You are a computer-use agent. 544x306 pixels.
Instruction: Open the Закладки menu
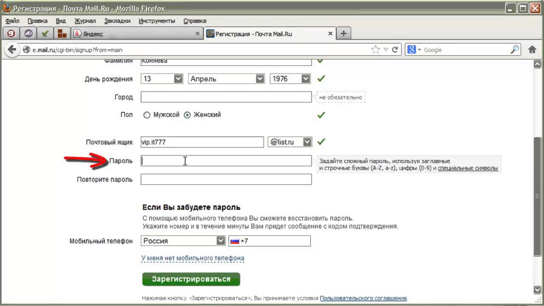coord(117,21)
